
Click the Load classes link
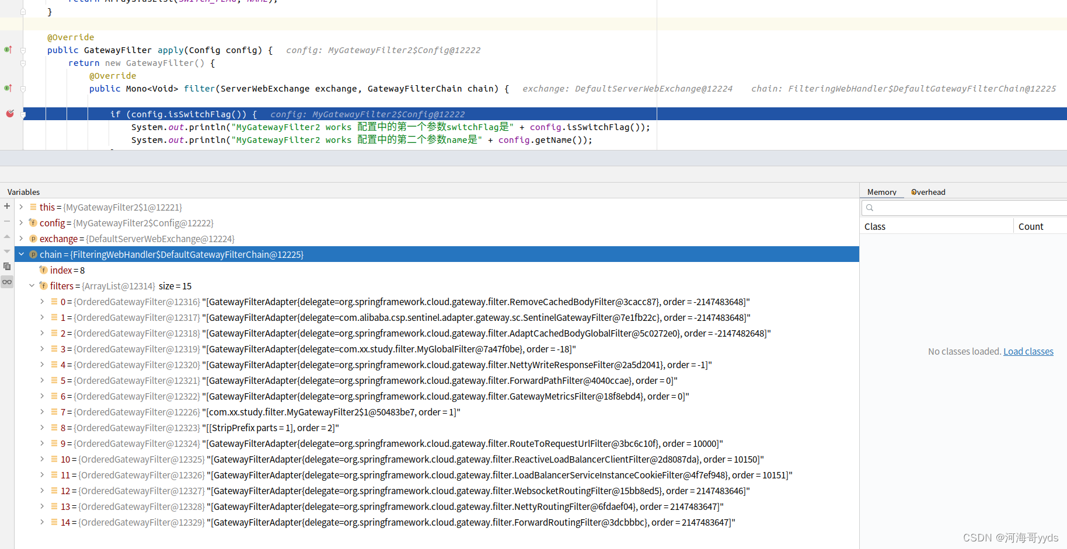click(x=1028, y=351)
